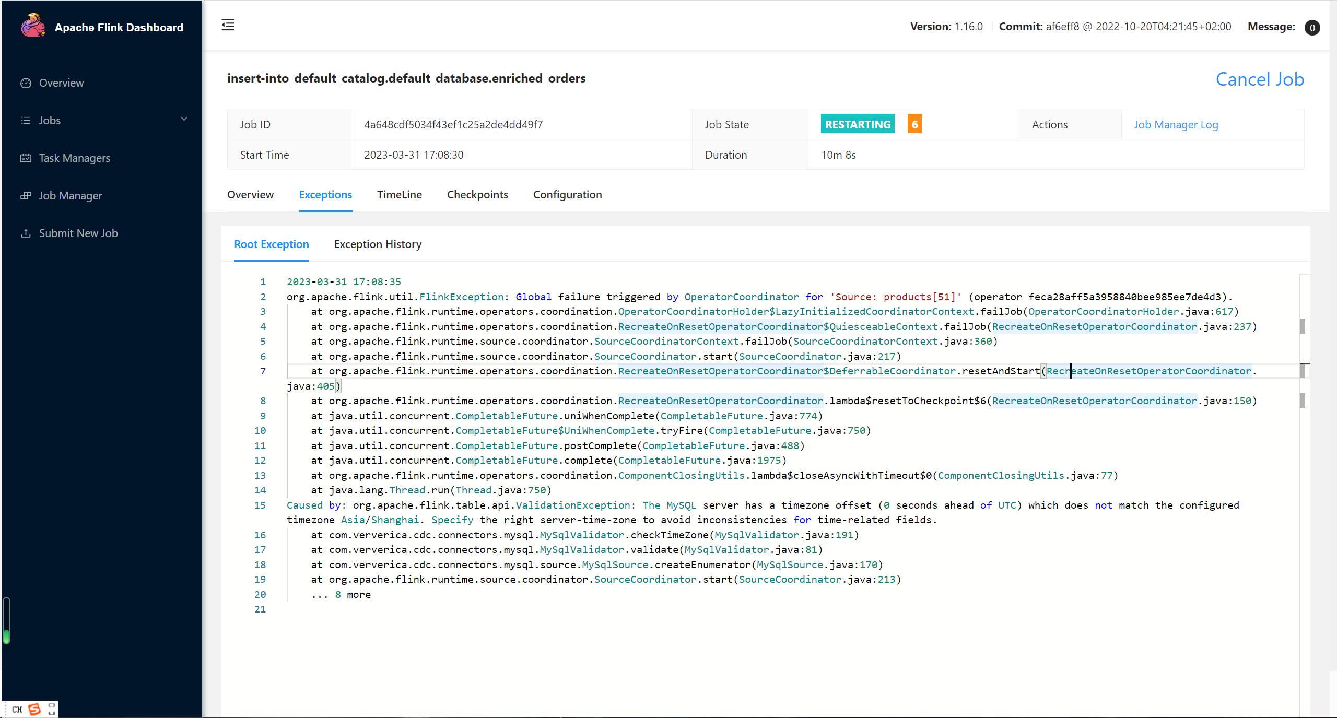The height and width of the screenshot is (718, 1337).
Task: Switch to the job Overview tab
Action: pyautogui.click(x=250, y=195)
